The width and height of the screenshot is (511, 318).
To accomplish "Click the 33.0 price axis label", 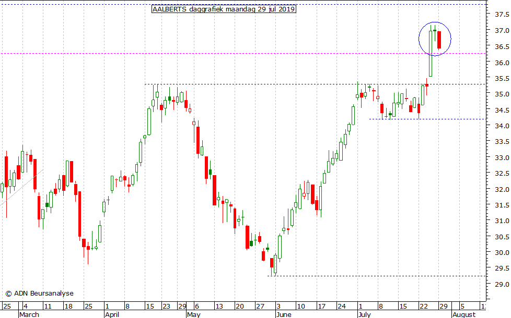I will 502,158.
